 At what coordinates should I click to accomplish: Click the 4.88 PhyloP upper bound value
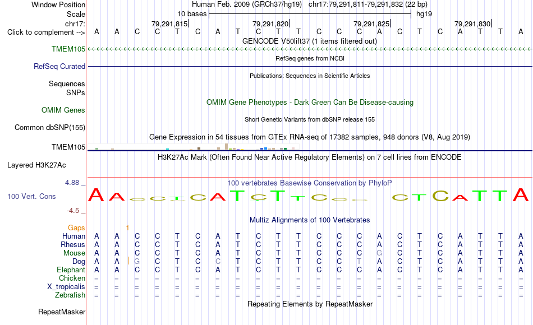(72, 183)
